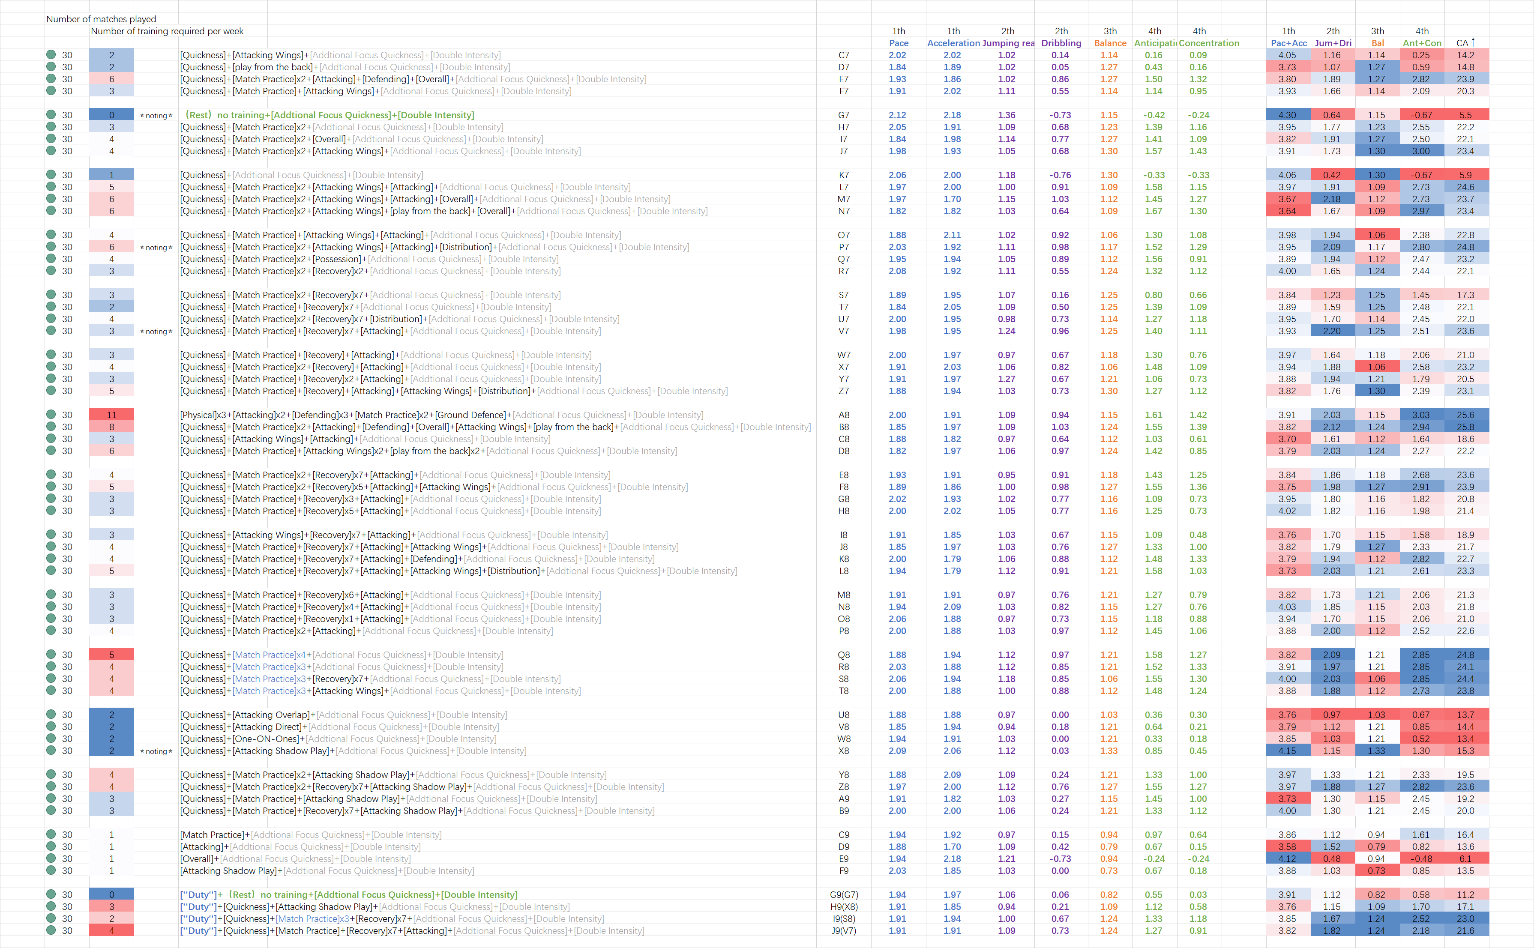Click the green circle in the K7 row
The width and height of the screenshot is (1534, 948).
(51, 174)
